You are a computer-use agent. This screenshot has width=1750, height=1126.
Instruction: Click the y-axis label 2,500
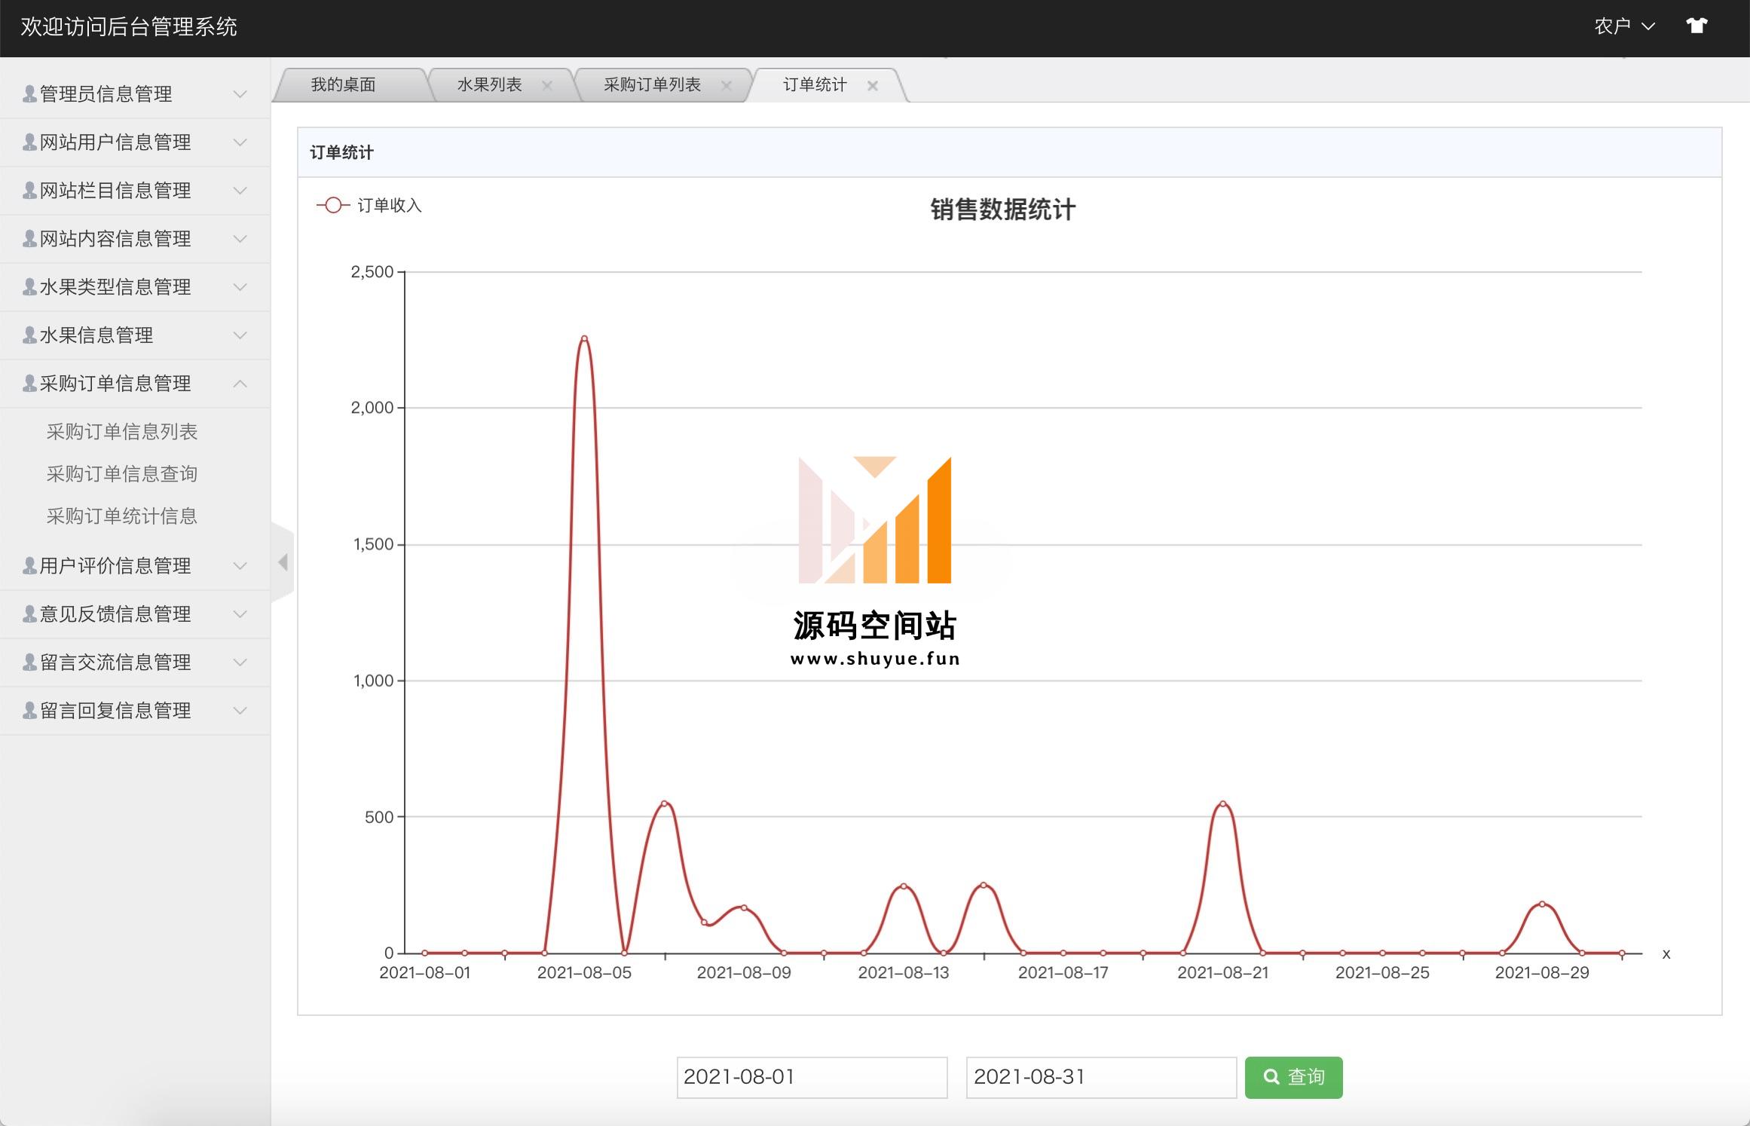pos(372,272)
